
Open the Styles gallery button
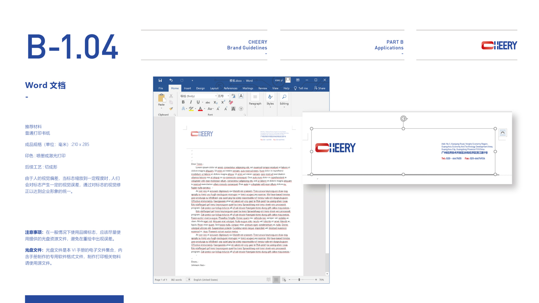pyautogui.click(x=270, y=100)
